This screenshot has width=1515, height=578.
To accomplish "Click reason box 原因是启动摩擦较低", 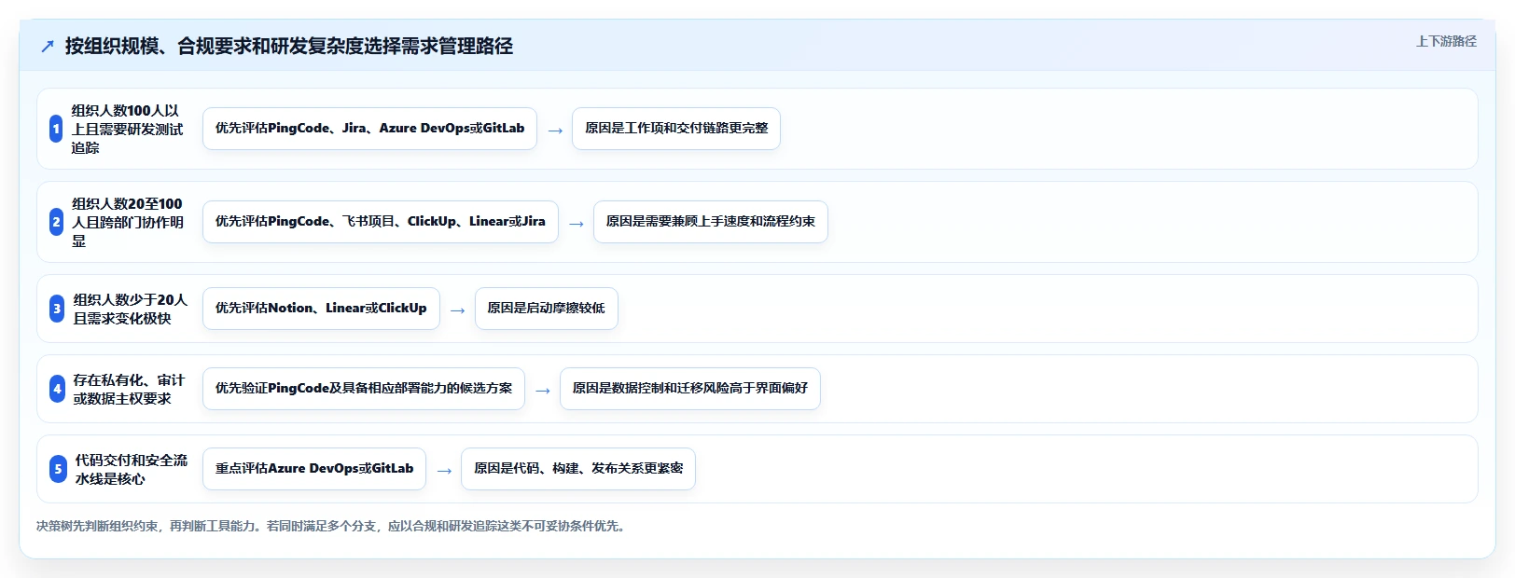I will click(x=547, y=309).
